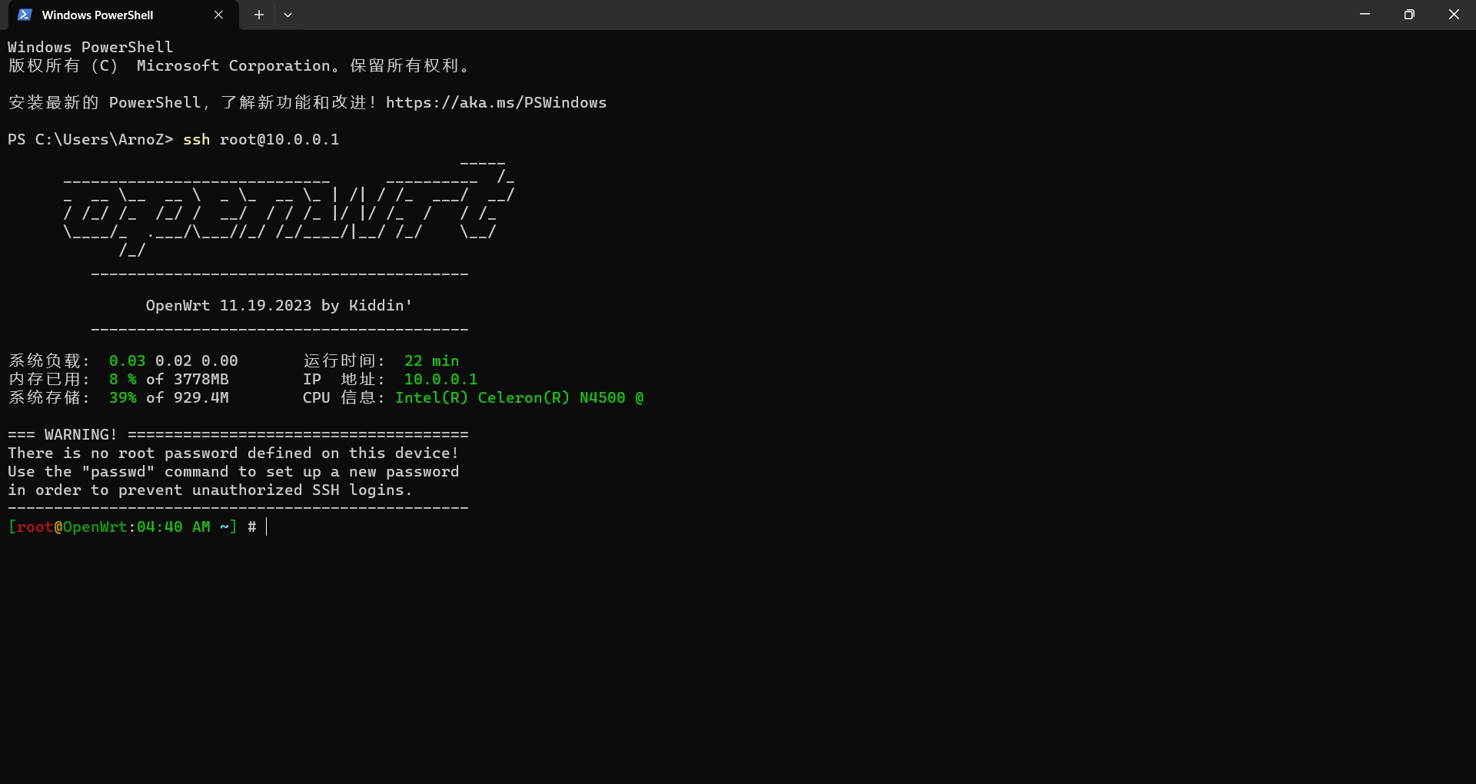Click the WARNING! header line
Screen dimensions: 1476x784
[x=238, y=434]
